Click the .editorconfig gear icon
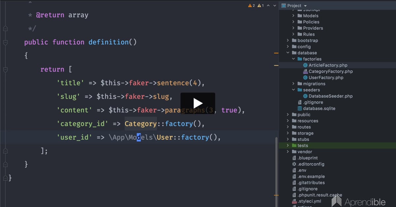 294,164
